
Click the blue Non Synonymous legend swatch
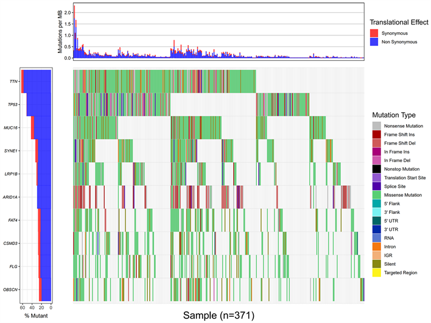click(375, 42)
